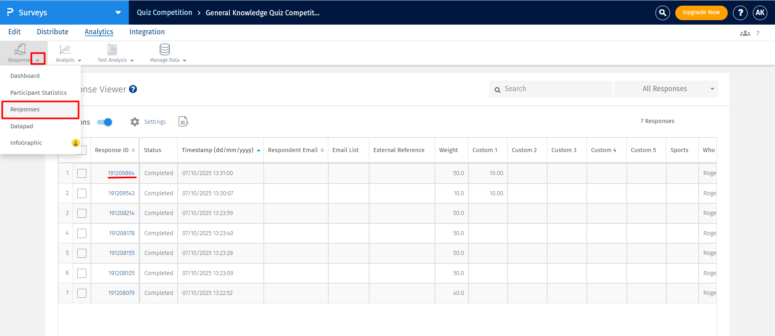This screenshot has height=336, width=775.
Task: Open the Surveys product dropdown
Action: (x=118, y=13)
